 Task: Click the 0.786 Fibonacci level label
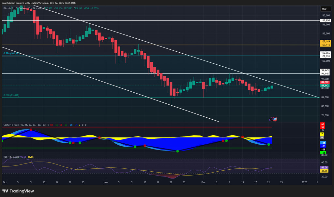[11, 53]
